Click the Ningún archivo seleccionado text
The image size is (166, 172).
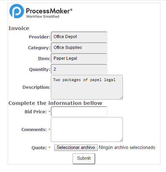point(127,148)
